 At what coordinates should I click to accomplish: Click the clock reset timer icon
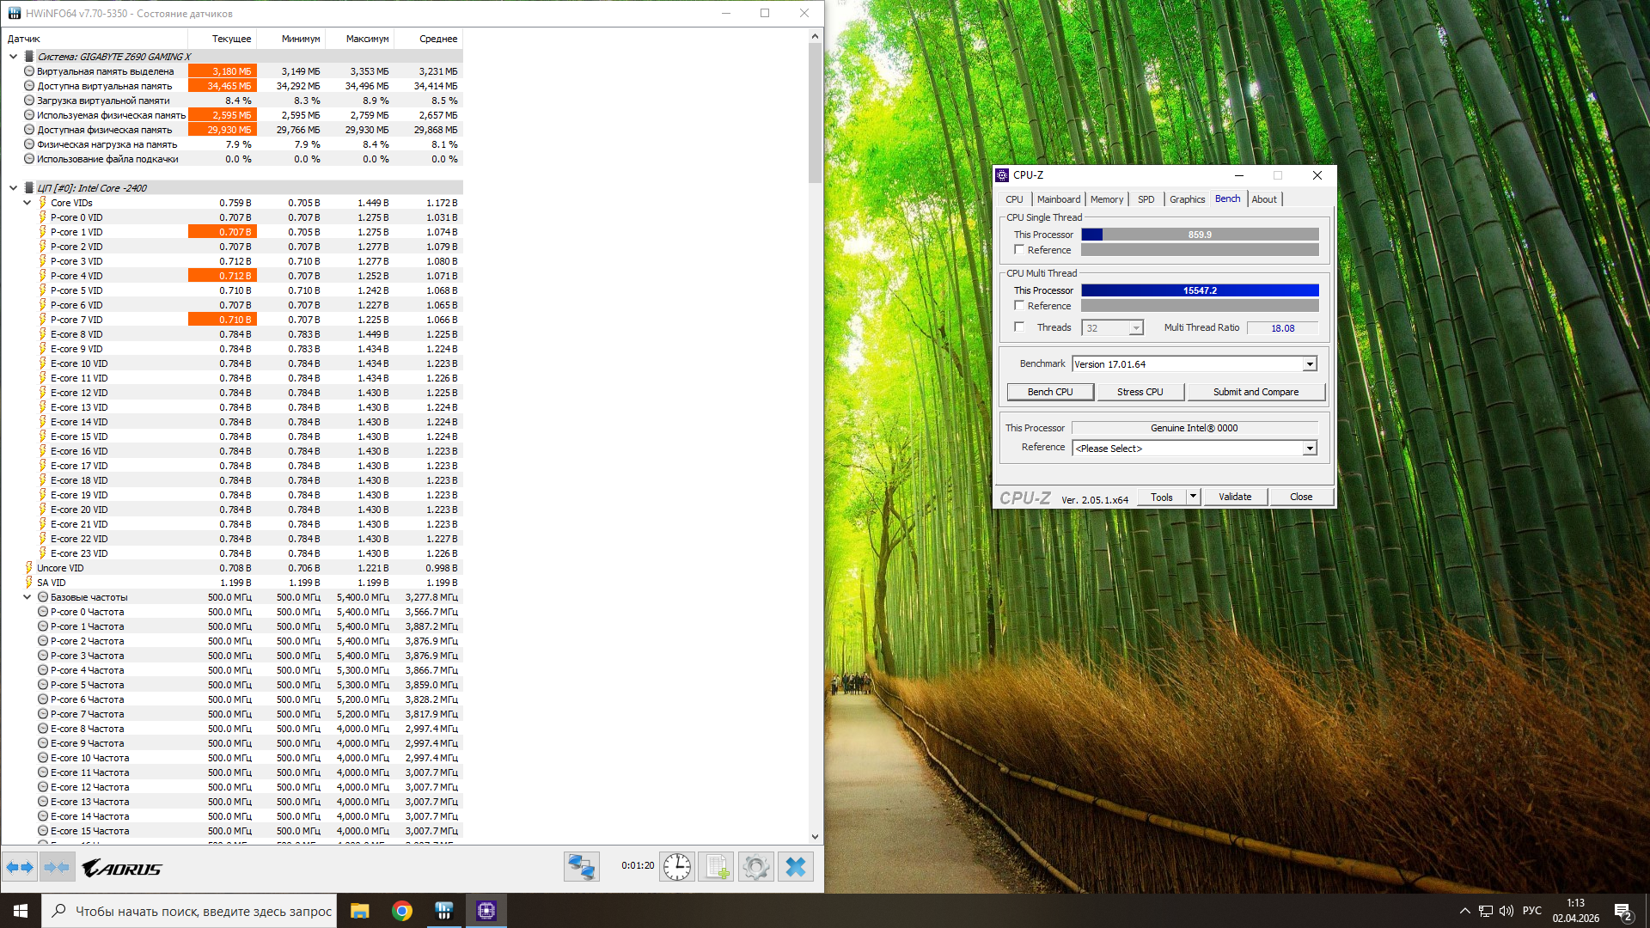point(676,866)
